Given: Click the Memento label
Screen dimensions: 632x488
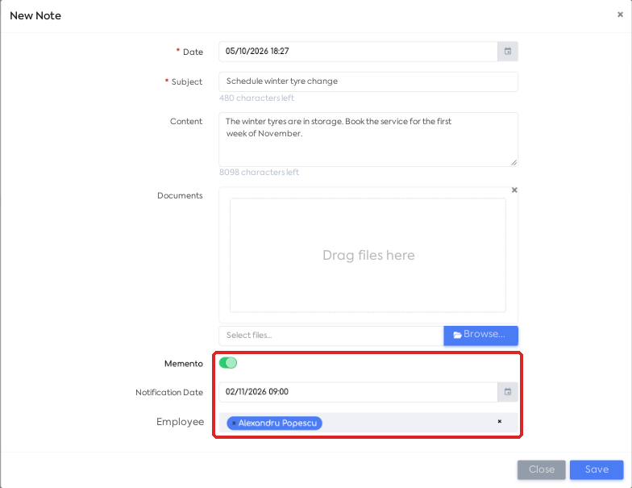Looking at the screenshot, I should 184,364.
